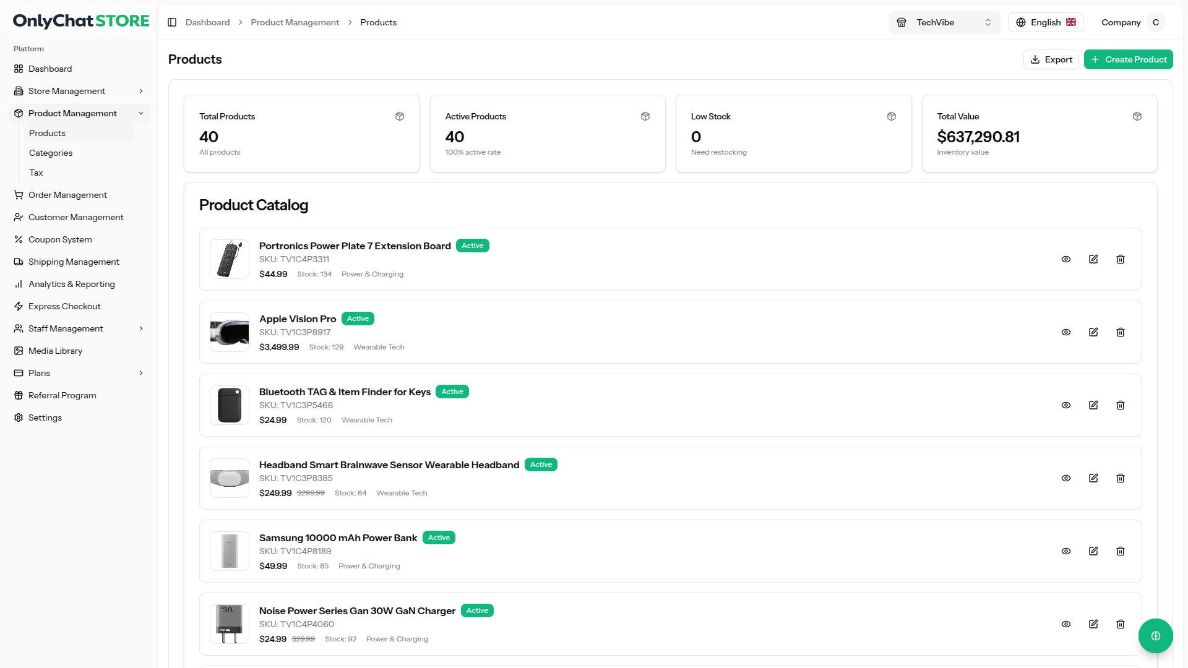This screenshot has width=1188, height=668.
Task: View the Noise 30W GaN Charger product
Action: tap(1066, 624)
